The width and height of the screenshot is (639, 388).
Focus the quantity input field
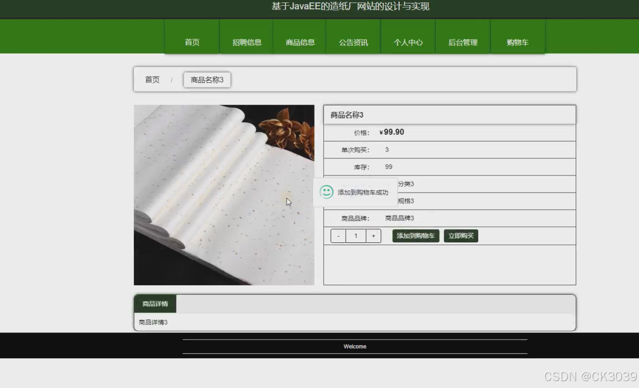pyautogui.click(x=356, y=236)
